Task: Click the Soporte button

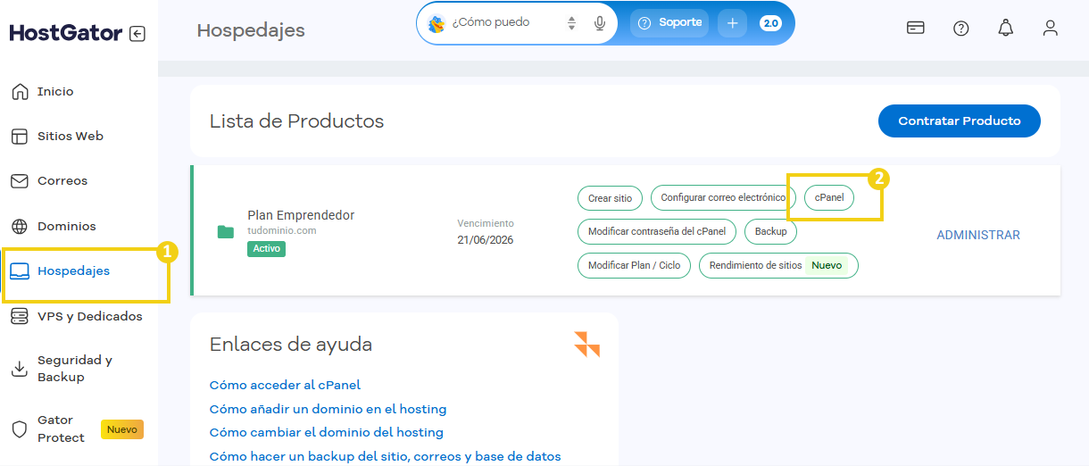Action: [669, 23]
